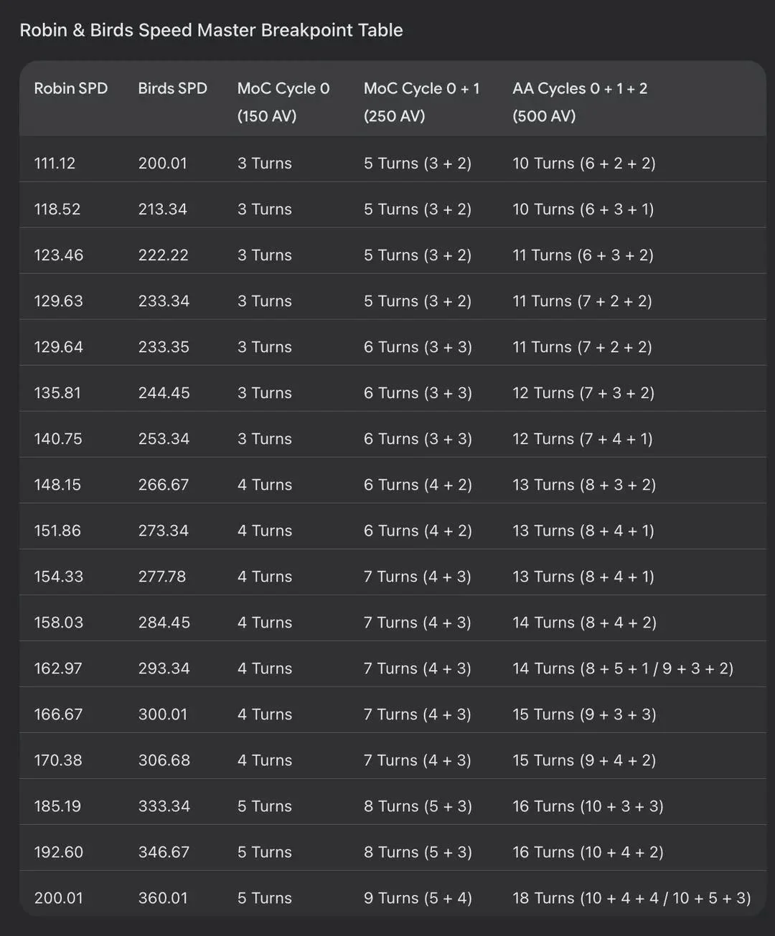Select the MoC Cycle 0 (150 AV) header
This screenshot has width=775, height=936.
coord(283,102)
